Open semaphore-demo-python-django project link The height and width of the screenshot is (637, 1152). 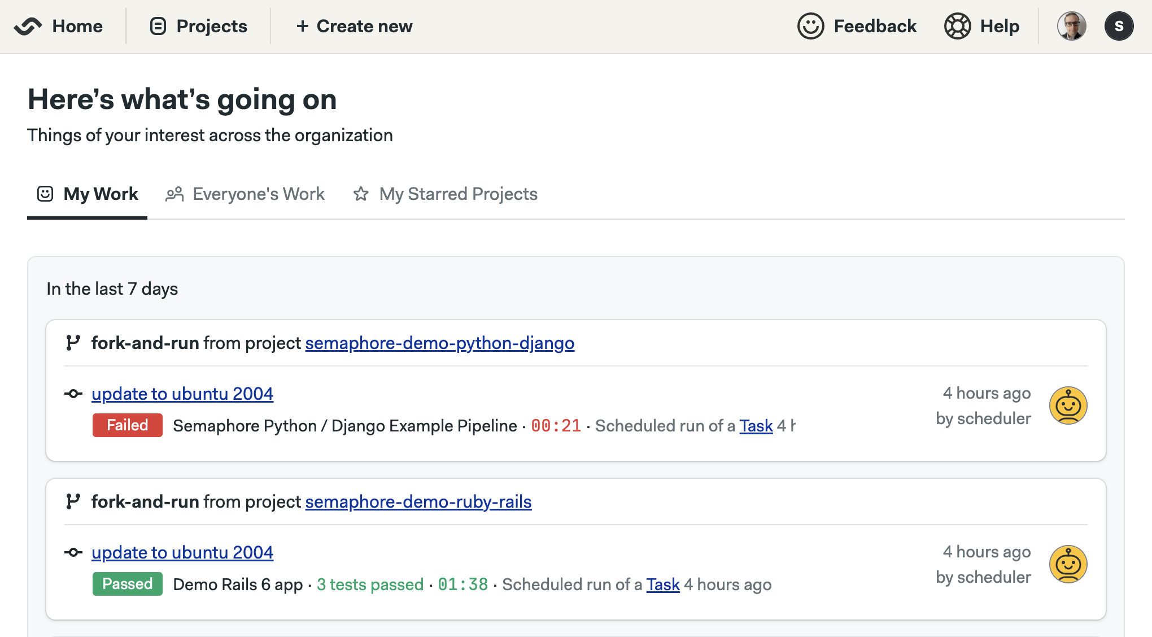pyautogui.click(x=440, y=343)
